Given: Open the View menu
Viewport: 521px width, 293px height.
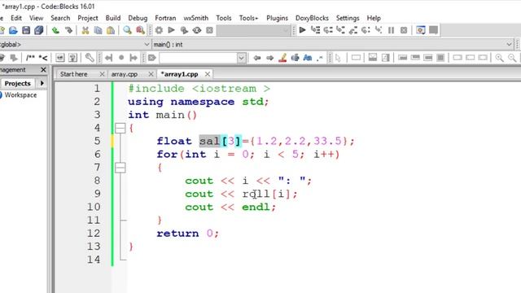Looking at the screenshot, I should pyautogui.click(x=36, y=18).
